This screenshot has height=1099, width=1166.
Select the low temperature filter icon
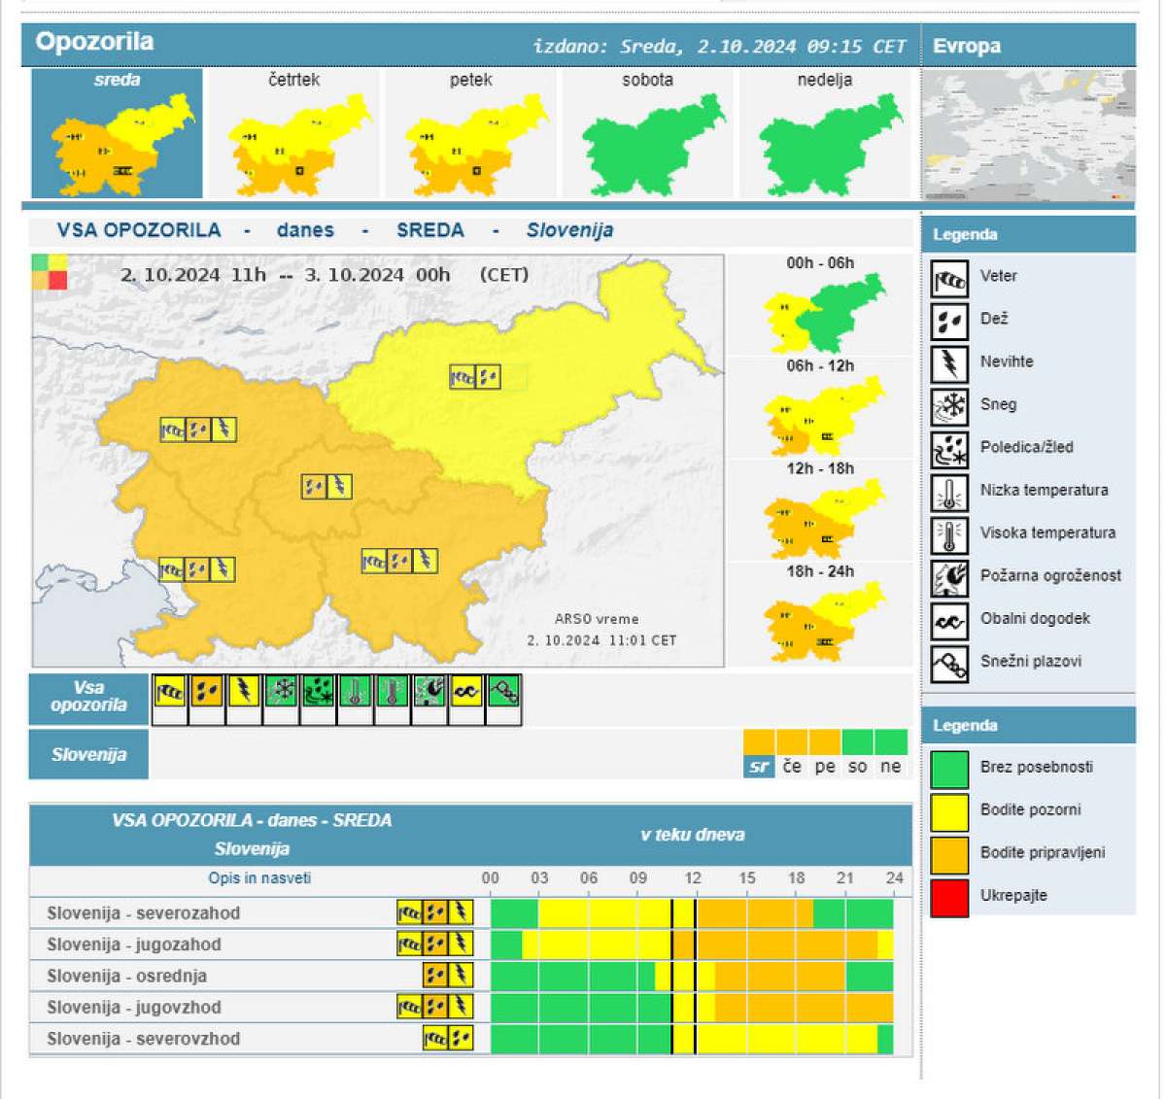pos(355,692)
